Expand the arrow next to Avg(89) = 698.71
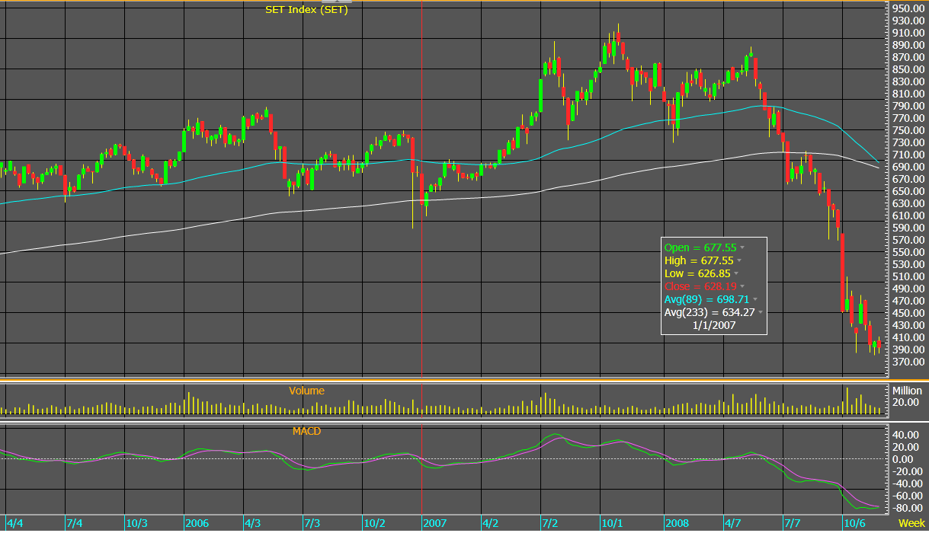This screenshot has width=929, height=533. coord(756,299)
